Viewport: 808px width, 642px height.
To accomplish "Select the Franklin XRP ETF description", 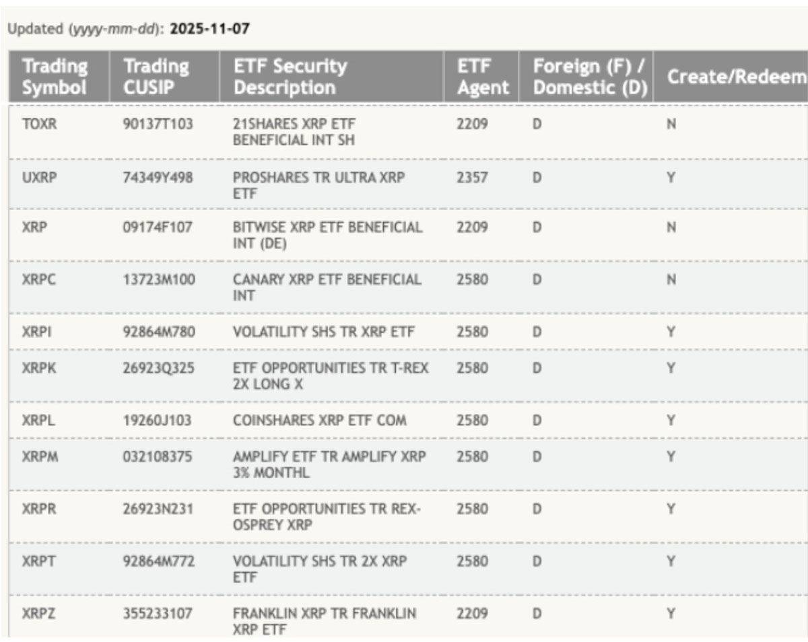I will point(325,622).
